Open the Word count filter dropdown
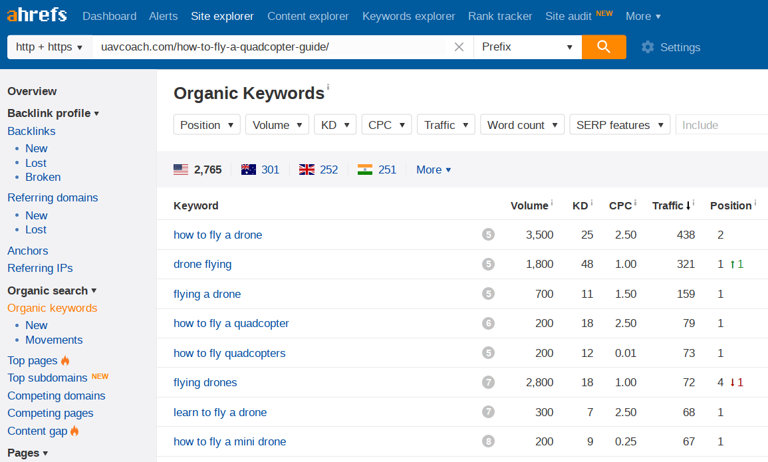Image resolution: width=768 pixels, height=462 pixels. point(522,125)
